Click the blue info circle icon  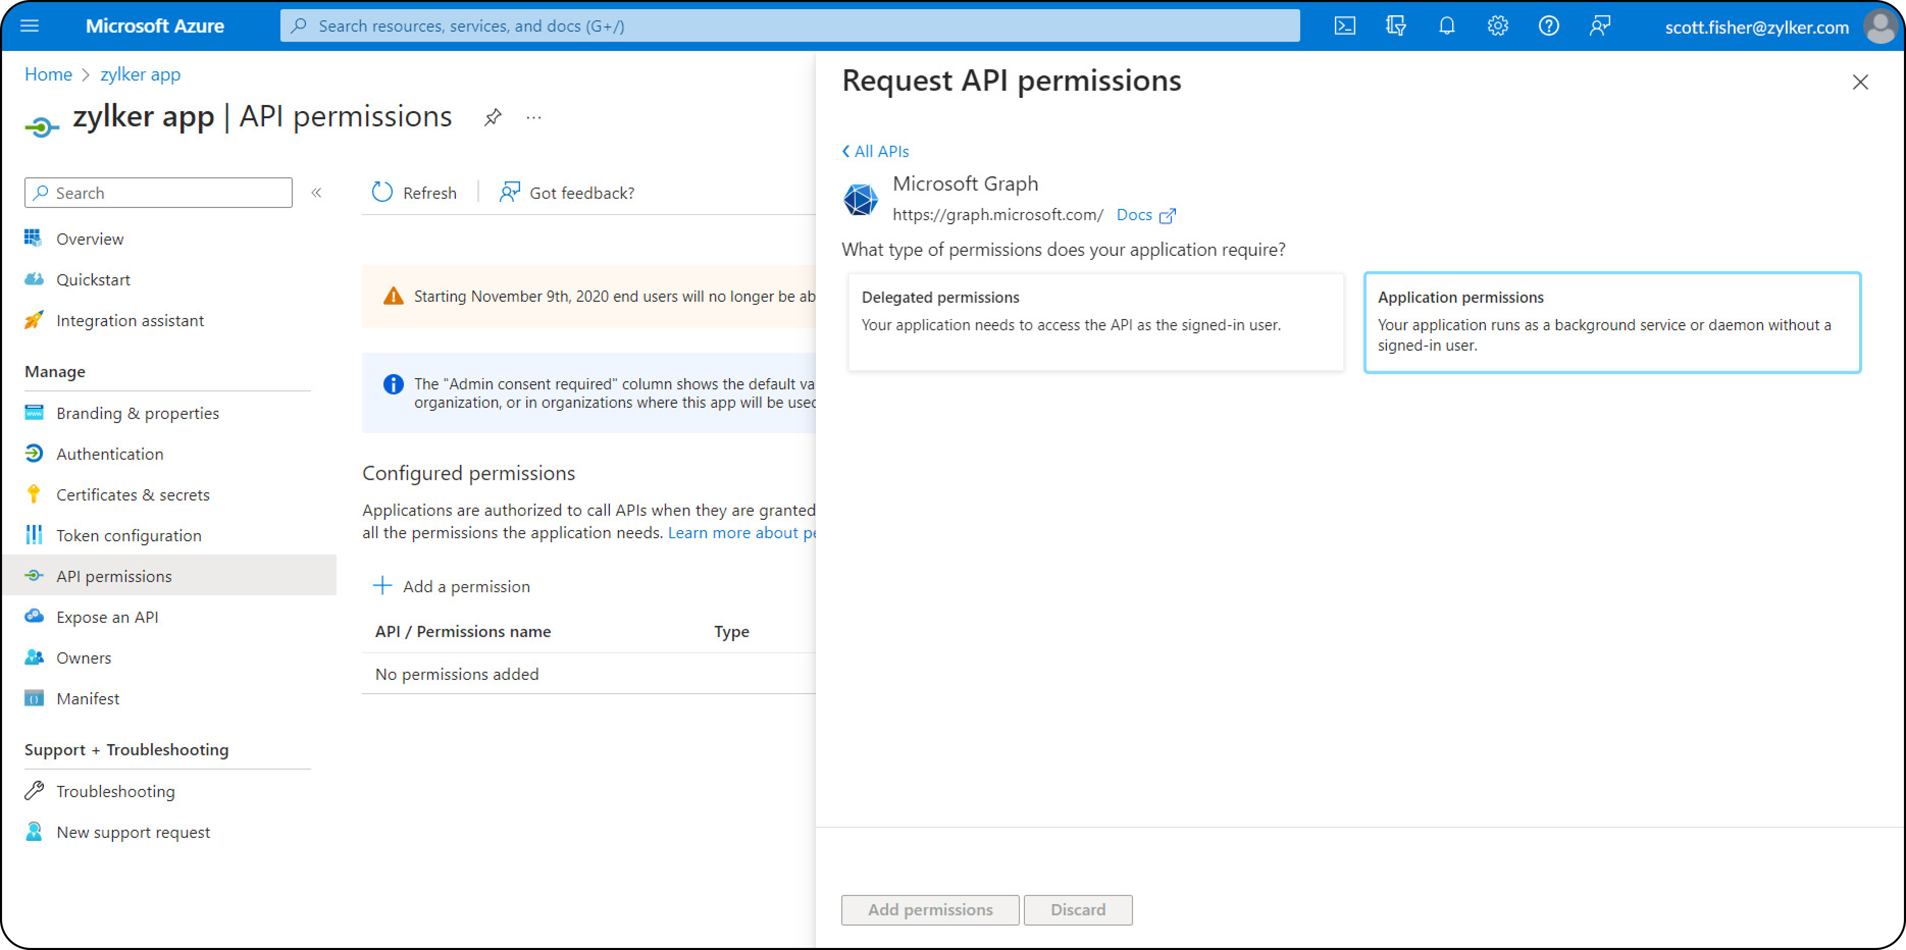click(x=394, y=384)
